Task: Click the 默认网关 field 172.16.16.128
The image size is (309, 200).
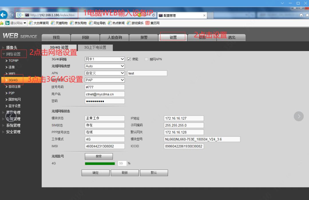Action: 184,132
